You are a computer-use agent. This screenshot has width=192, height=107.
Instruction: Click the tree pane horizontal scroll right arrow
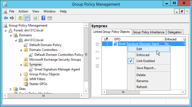coord(81,96)
